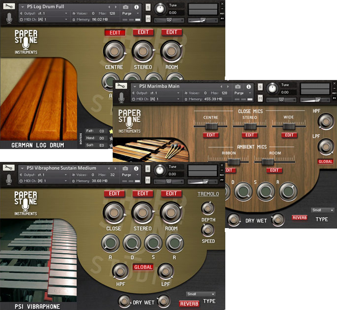Open Purge dropdown in Marimba header
337x310 pixels.
point(243,93)
